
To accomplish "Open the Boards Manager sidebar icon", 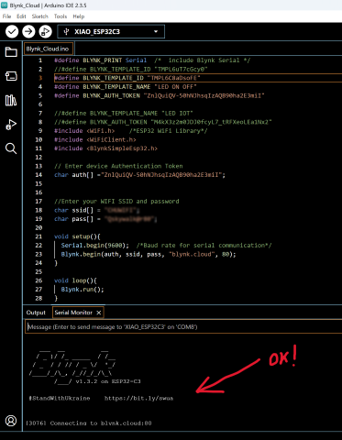I will click(x=11, y=76).
